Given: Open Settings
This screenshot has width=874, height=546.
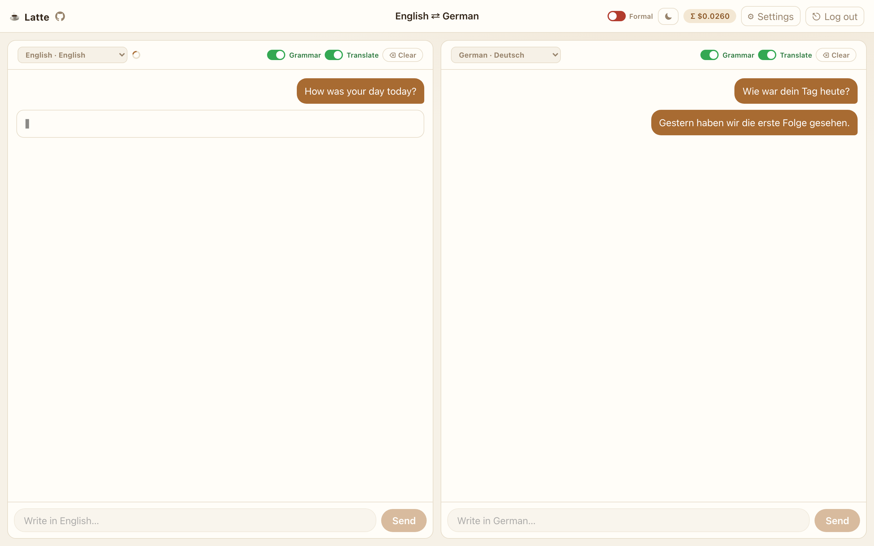Looking at the screenshot, I should (770, 16).
